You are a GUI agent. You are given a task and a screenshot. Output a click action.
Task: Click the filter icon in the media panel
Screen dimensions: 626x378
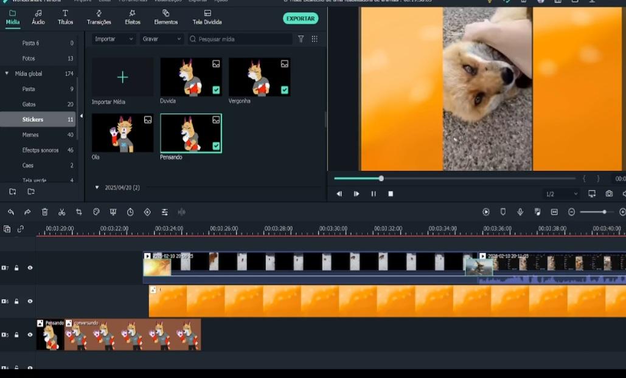coord(301,39)
